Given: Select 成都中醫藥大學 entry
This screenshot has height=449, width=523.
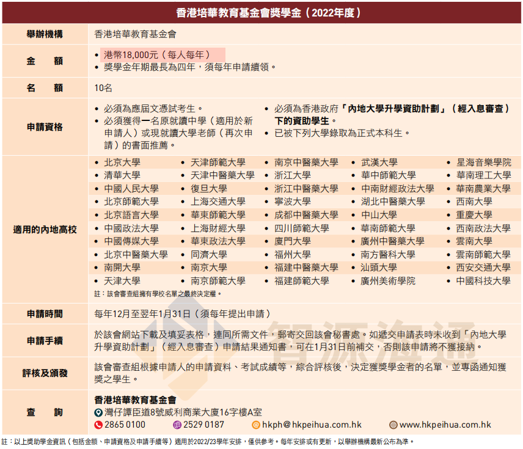Looking at the screenshot, I should [306, 215].
